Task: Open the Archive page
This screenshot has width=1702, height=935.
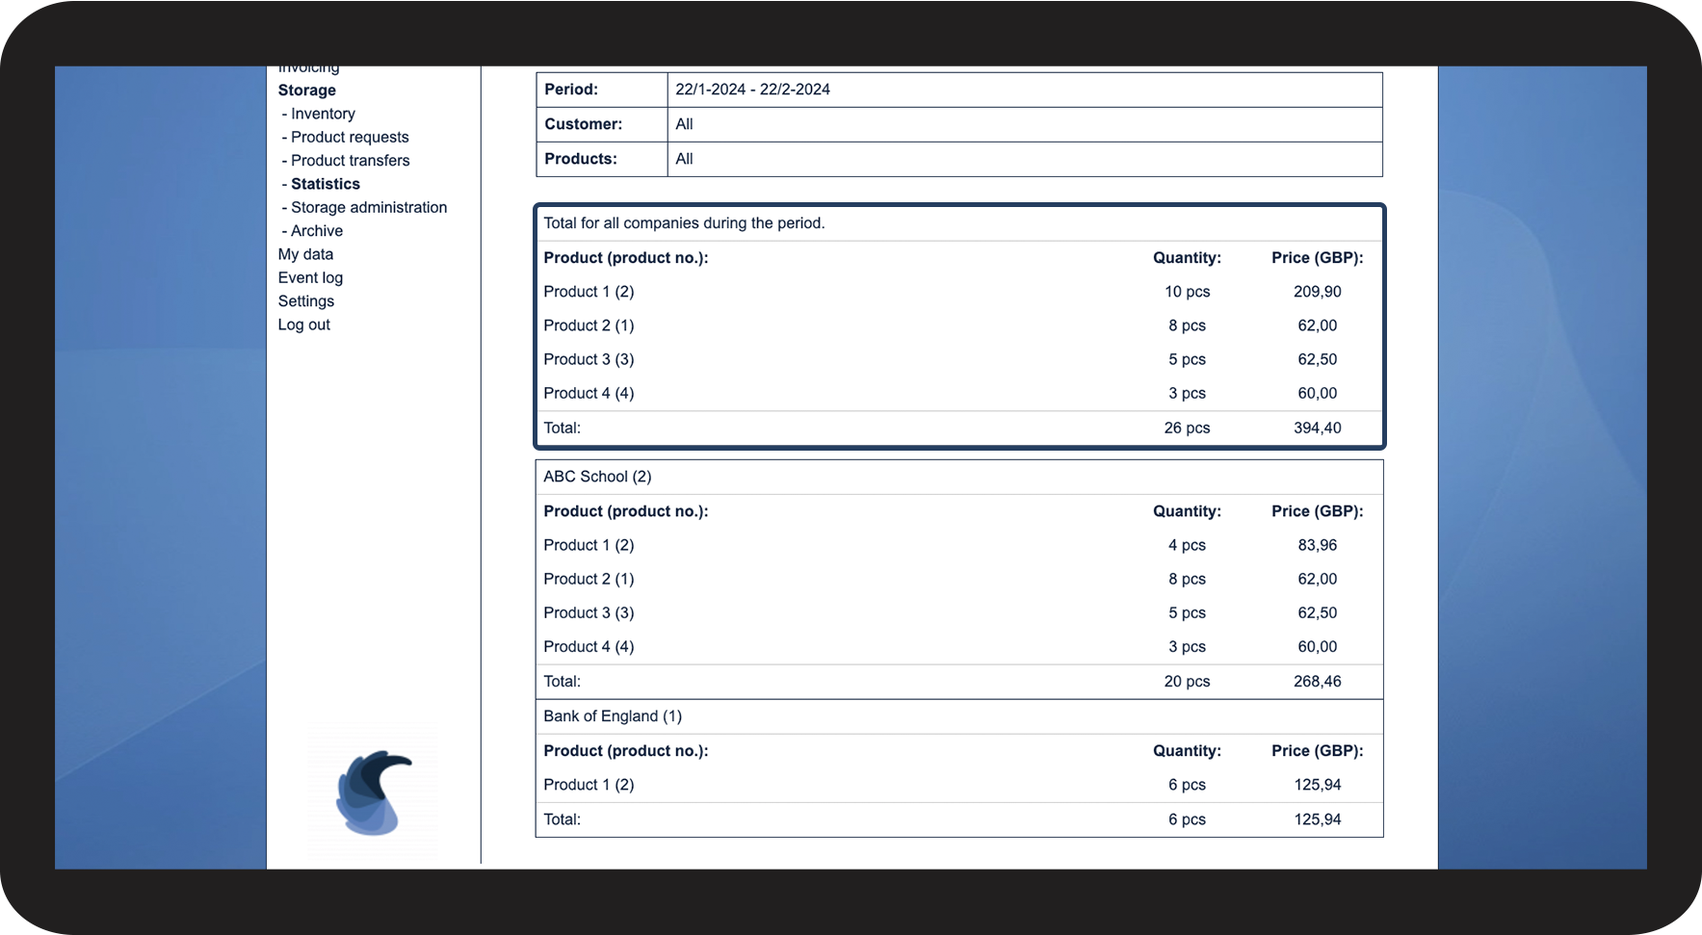Action: [x=317, y=231]
